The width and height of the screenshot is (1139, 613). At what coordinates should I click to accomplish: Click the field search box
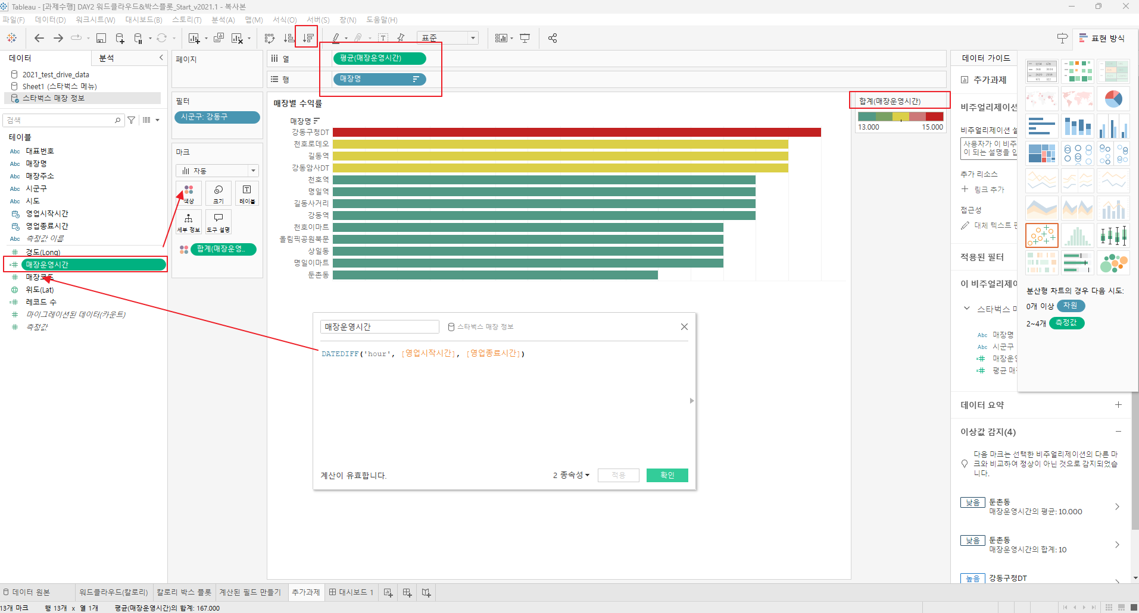pyautogui.click(x=64, y=120)
